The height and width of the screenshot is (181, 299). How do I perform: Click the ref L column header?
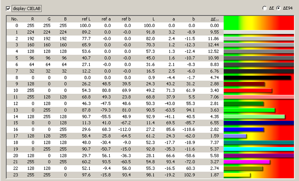point(85,19)
